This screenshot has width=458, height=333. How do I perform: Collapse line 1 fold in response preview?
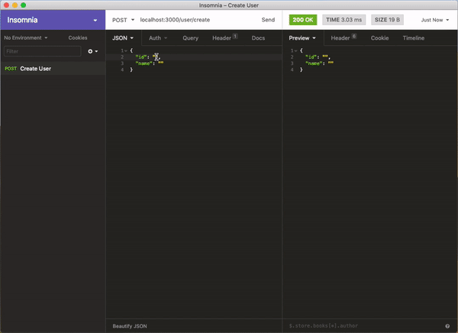point(295,51)
